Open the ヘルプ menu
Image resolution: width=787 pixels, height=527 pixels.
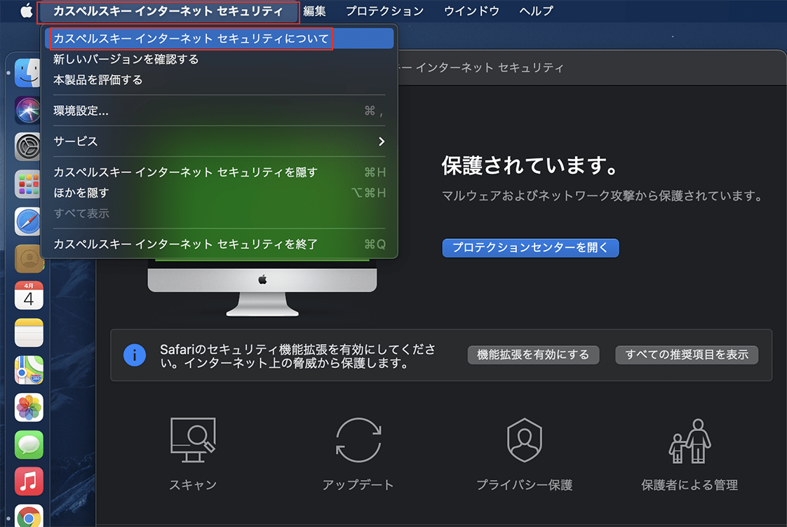[537, 11]
